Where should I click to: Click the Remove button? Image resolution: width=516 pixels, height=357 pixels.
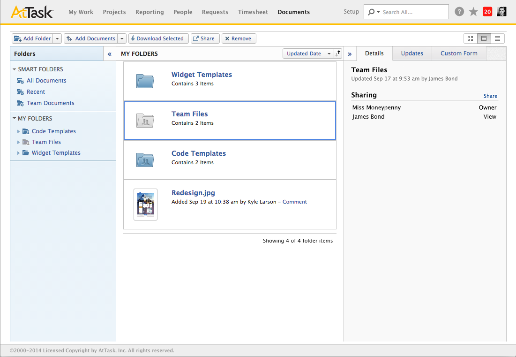pyautogui.click(x=239, y=38)
